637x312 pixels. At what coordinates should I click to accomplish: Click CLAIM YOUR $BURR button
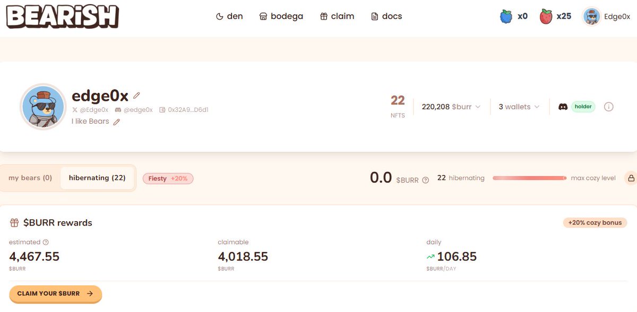[55, 293]
